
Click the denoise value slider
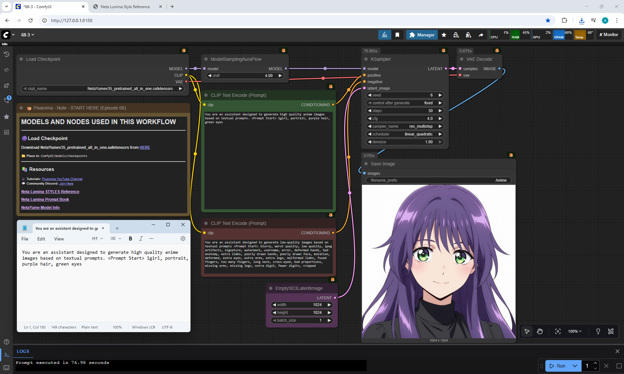point(405,142)
